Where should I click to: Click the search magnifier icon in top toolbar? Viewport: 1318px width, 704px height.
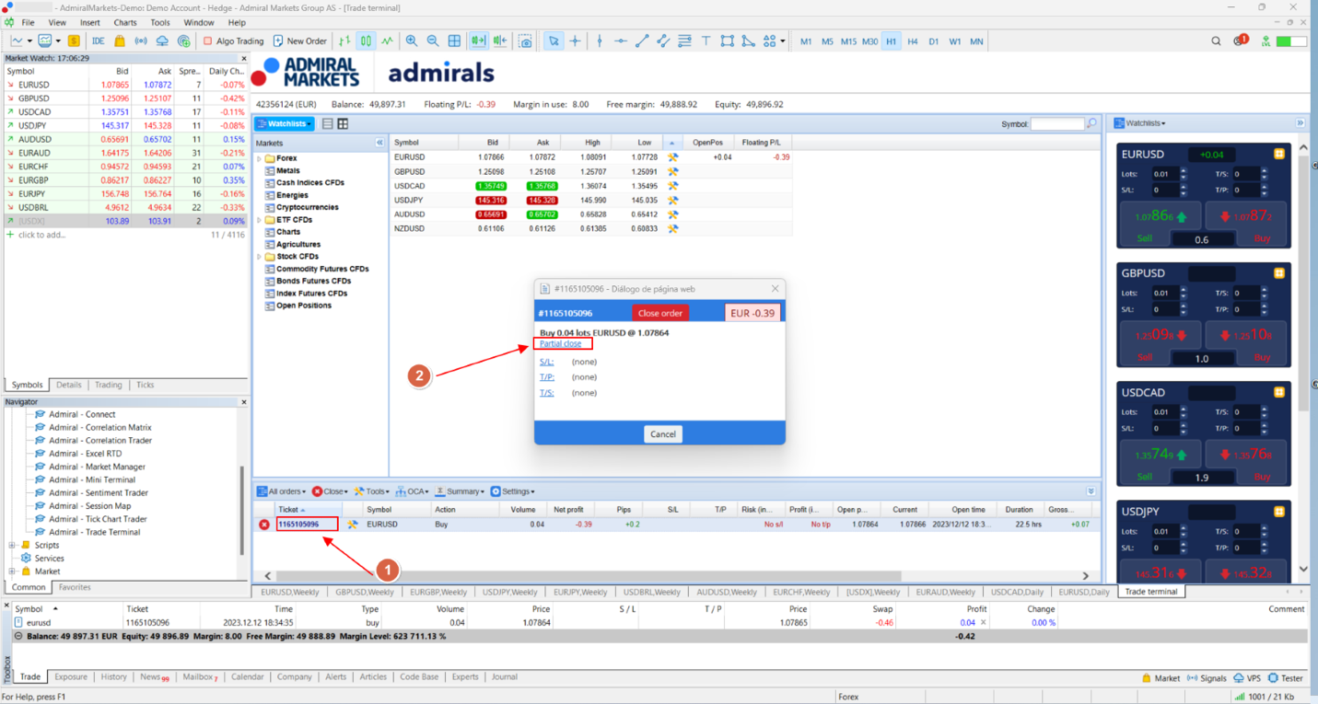pos(1216,40)
